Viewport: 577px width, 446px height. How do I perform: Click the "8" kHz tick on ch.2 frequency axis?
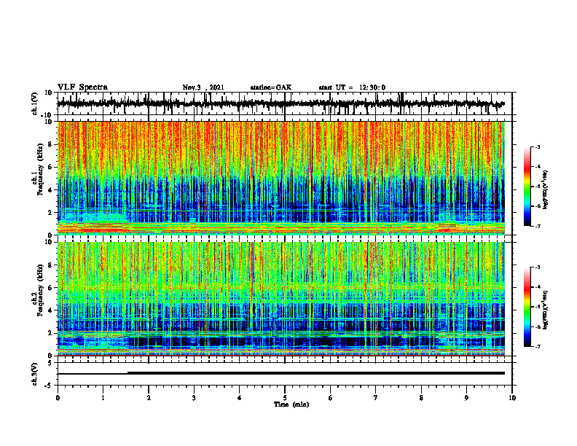51,265
